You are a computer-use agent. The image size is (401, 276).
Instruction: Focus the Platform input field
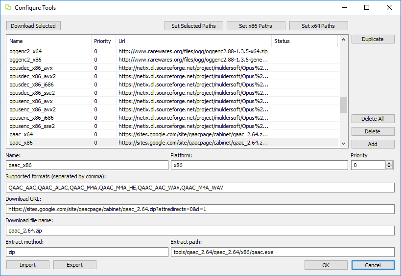[259, 165]
